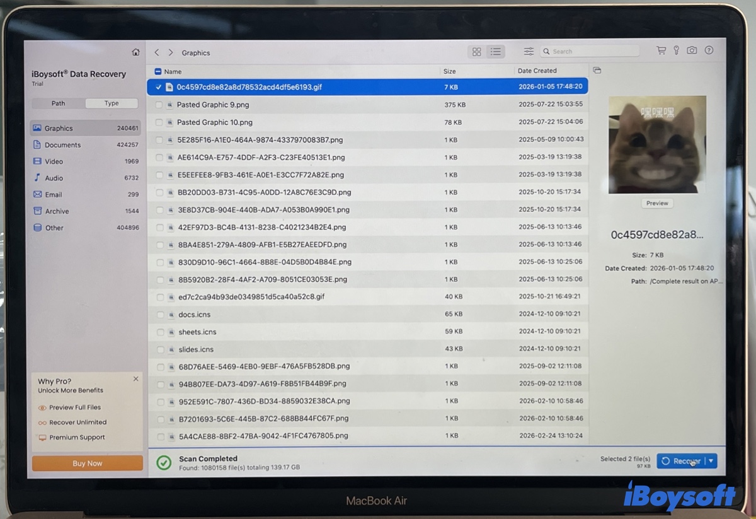Screen dimensions: 756x519
Task: Check the box for Pasted Graphic 9.png
Action: coord(159,105)
